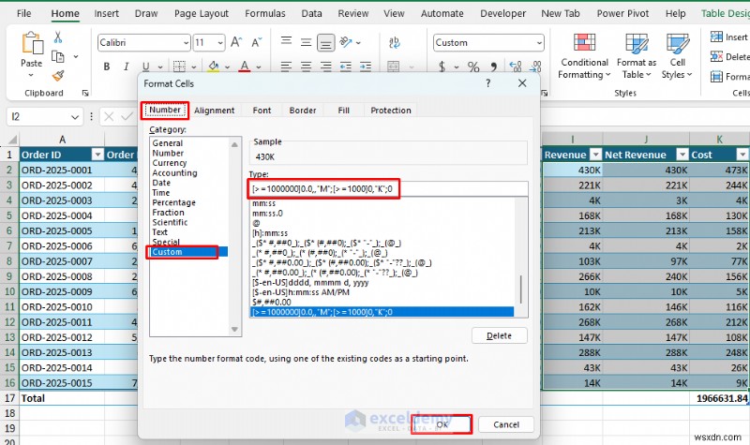Open Clipboard group dialog launcher

point(85,93)
